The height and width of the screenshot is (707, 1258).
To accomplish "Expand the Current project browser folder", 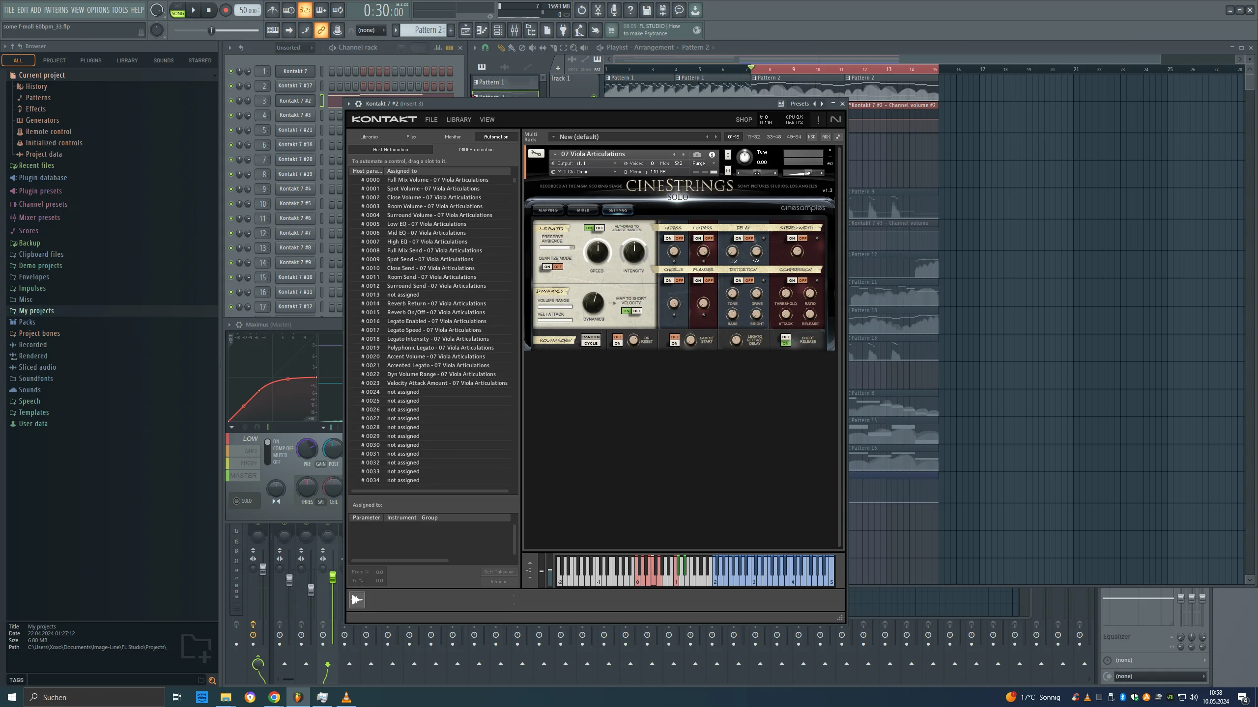I will click(x=42, y=75).
